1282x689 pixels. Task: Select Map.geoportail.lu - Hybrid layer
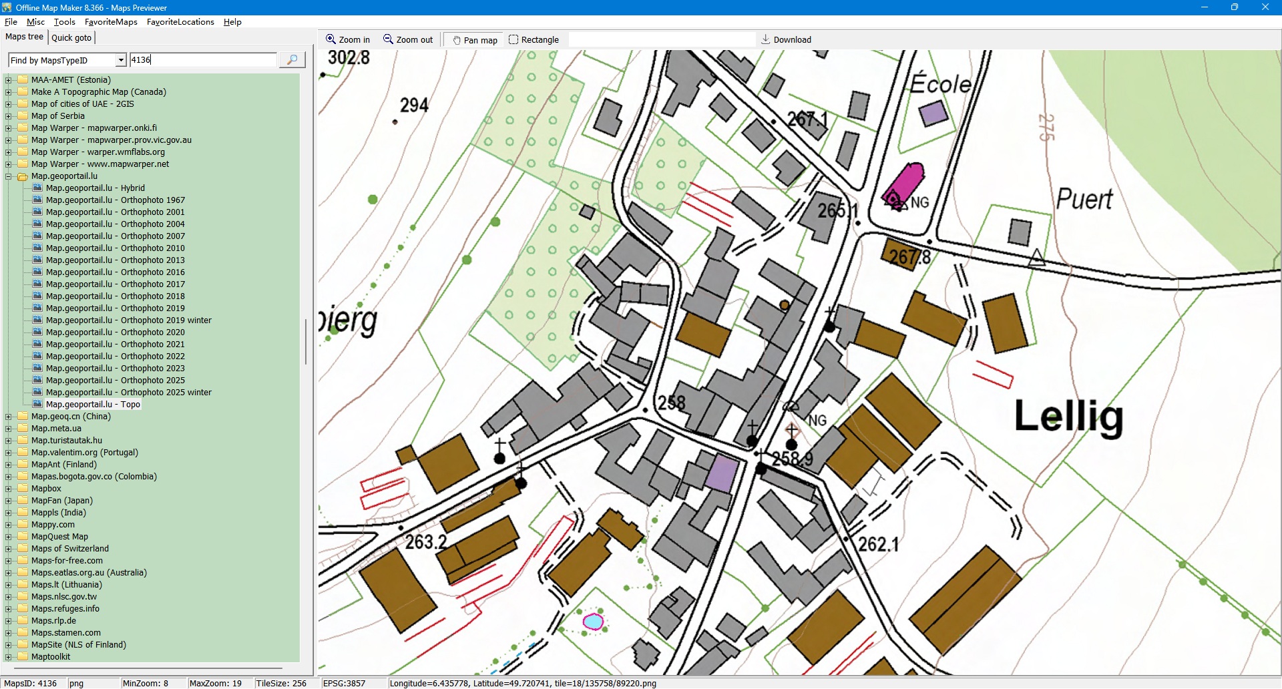tap(95, 188)
